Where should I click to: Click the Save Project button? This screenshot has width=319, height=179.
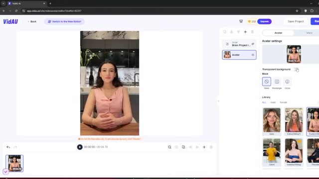tap(296, 21)
